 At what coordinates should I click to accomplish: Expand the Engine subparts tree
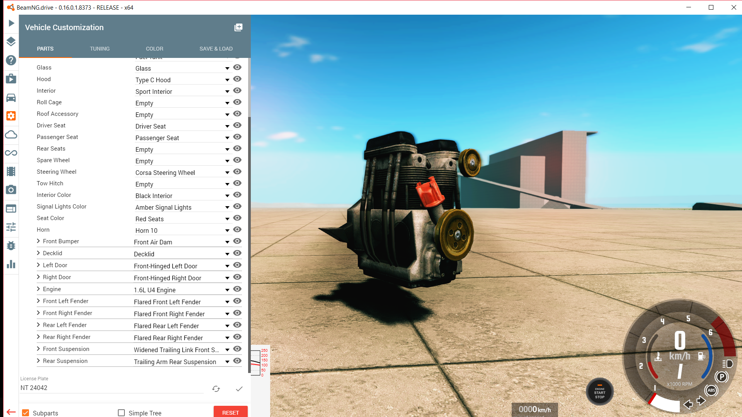(38, 289)
